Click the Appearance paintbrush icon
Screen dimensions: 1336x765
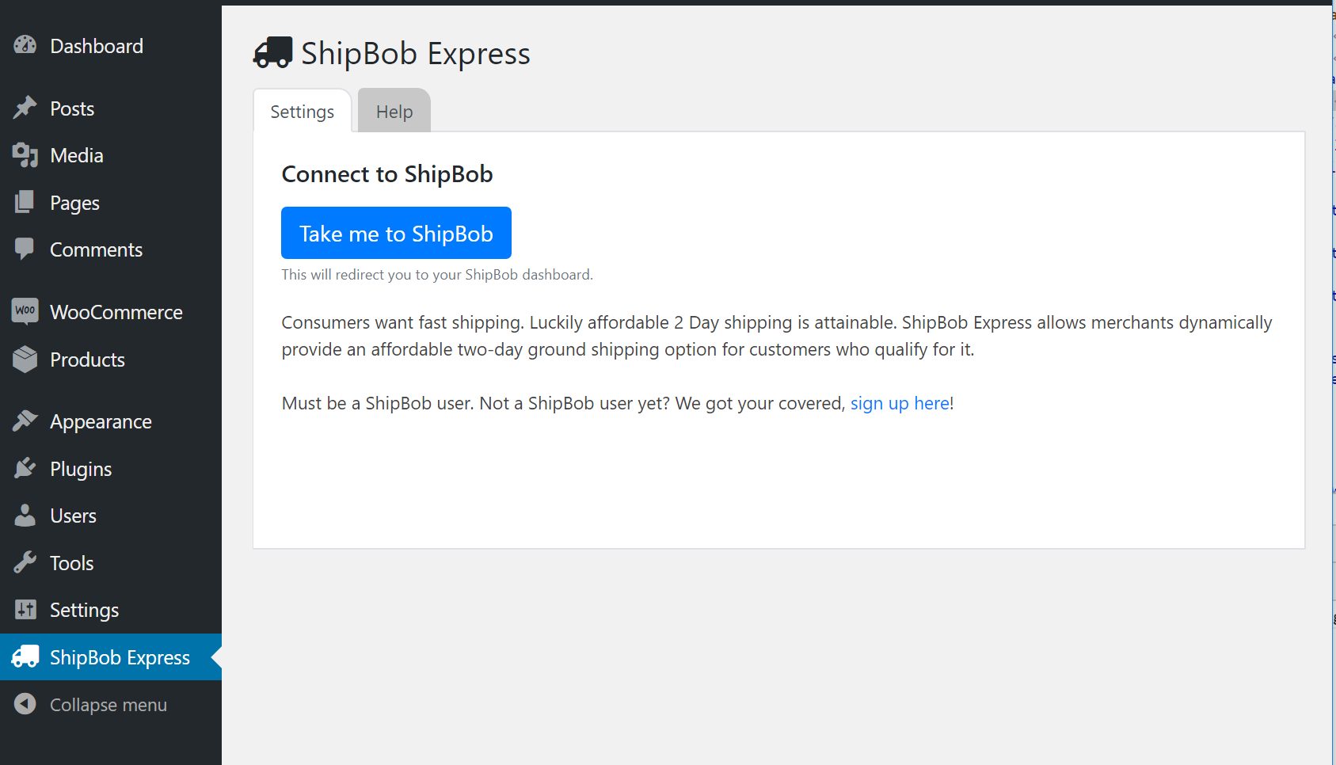(25, 421)
